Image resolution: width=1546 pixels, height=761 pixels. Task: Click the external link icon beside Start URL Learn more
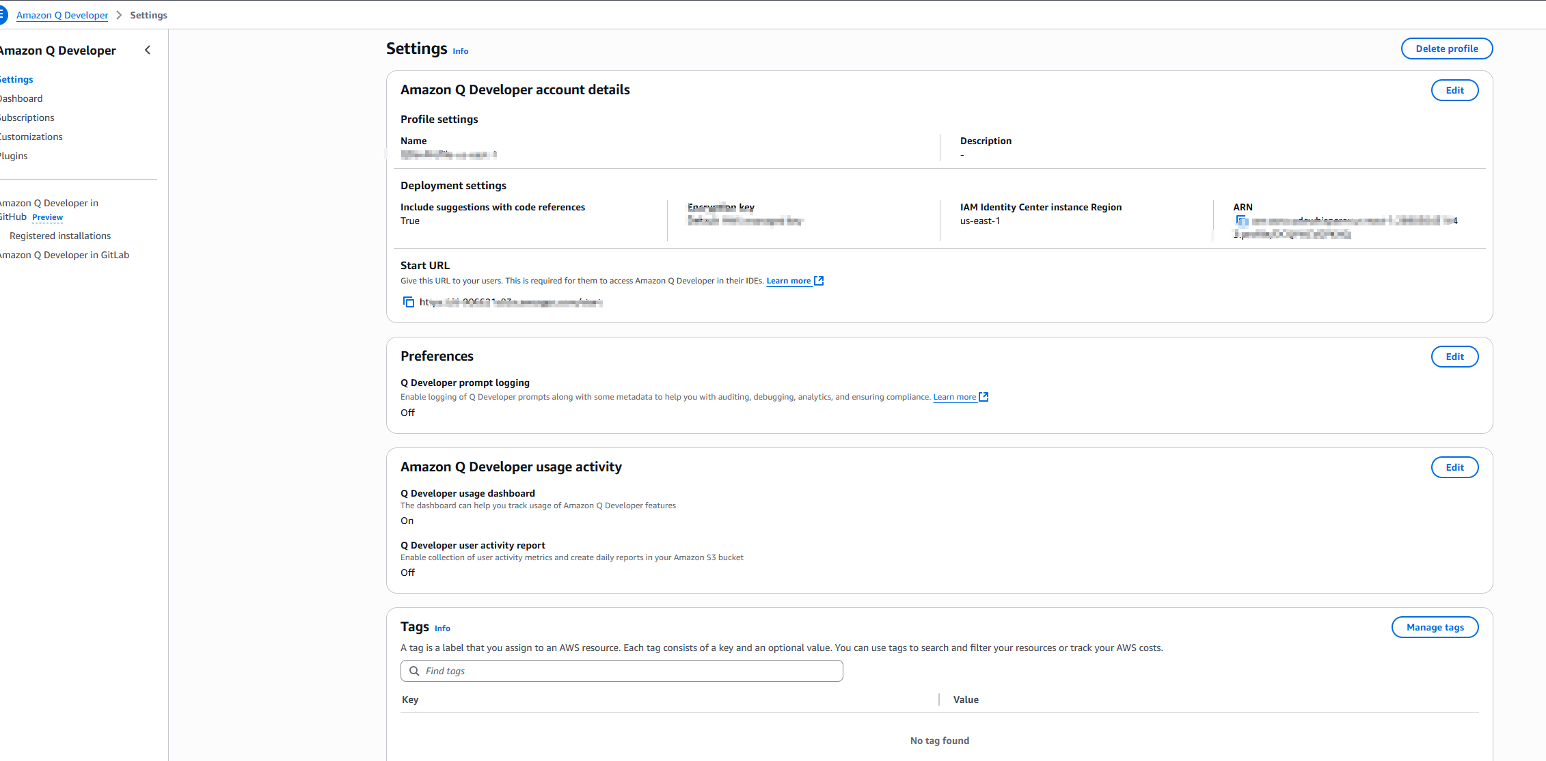(x=819, y=280)
